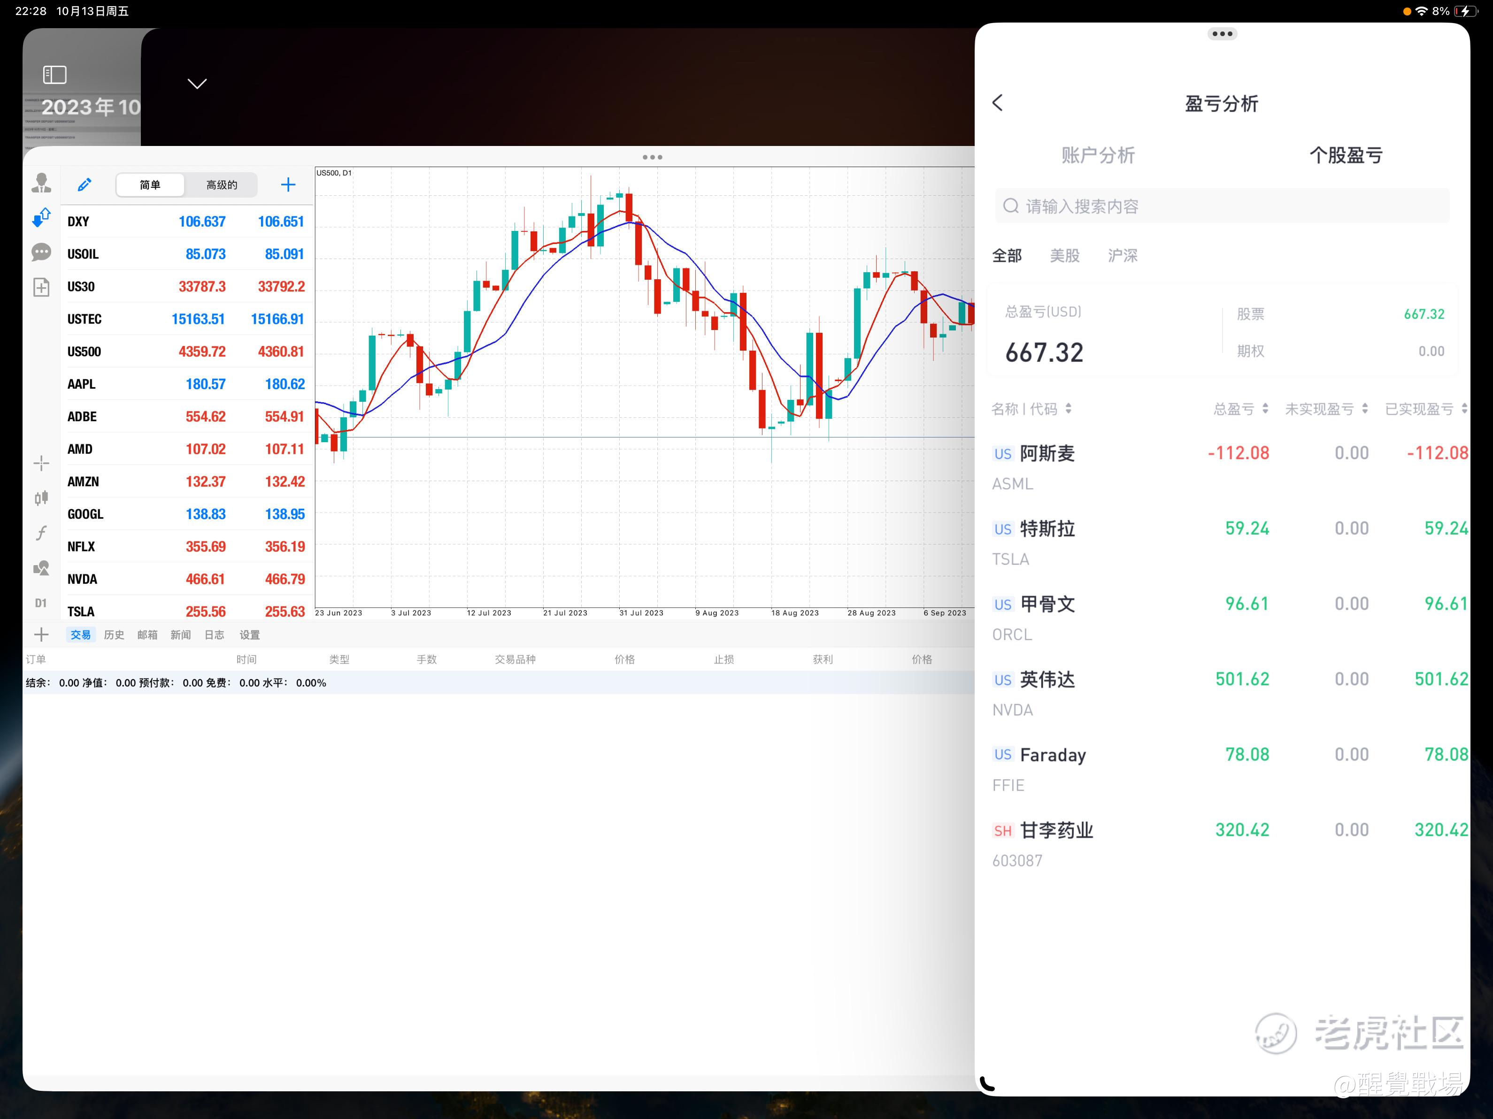Image resolution: width=1493 pixels, height=1119 pixels.
Task: Go back from 盈亏分析 page
Action: coord(998,103)
